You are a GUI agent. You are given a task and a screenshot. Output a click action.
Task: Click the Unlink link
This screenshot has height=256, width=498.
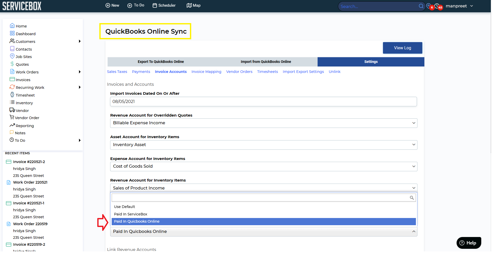[335, 72]
